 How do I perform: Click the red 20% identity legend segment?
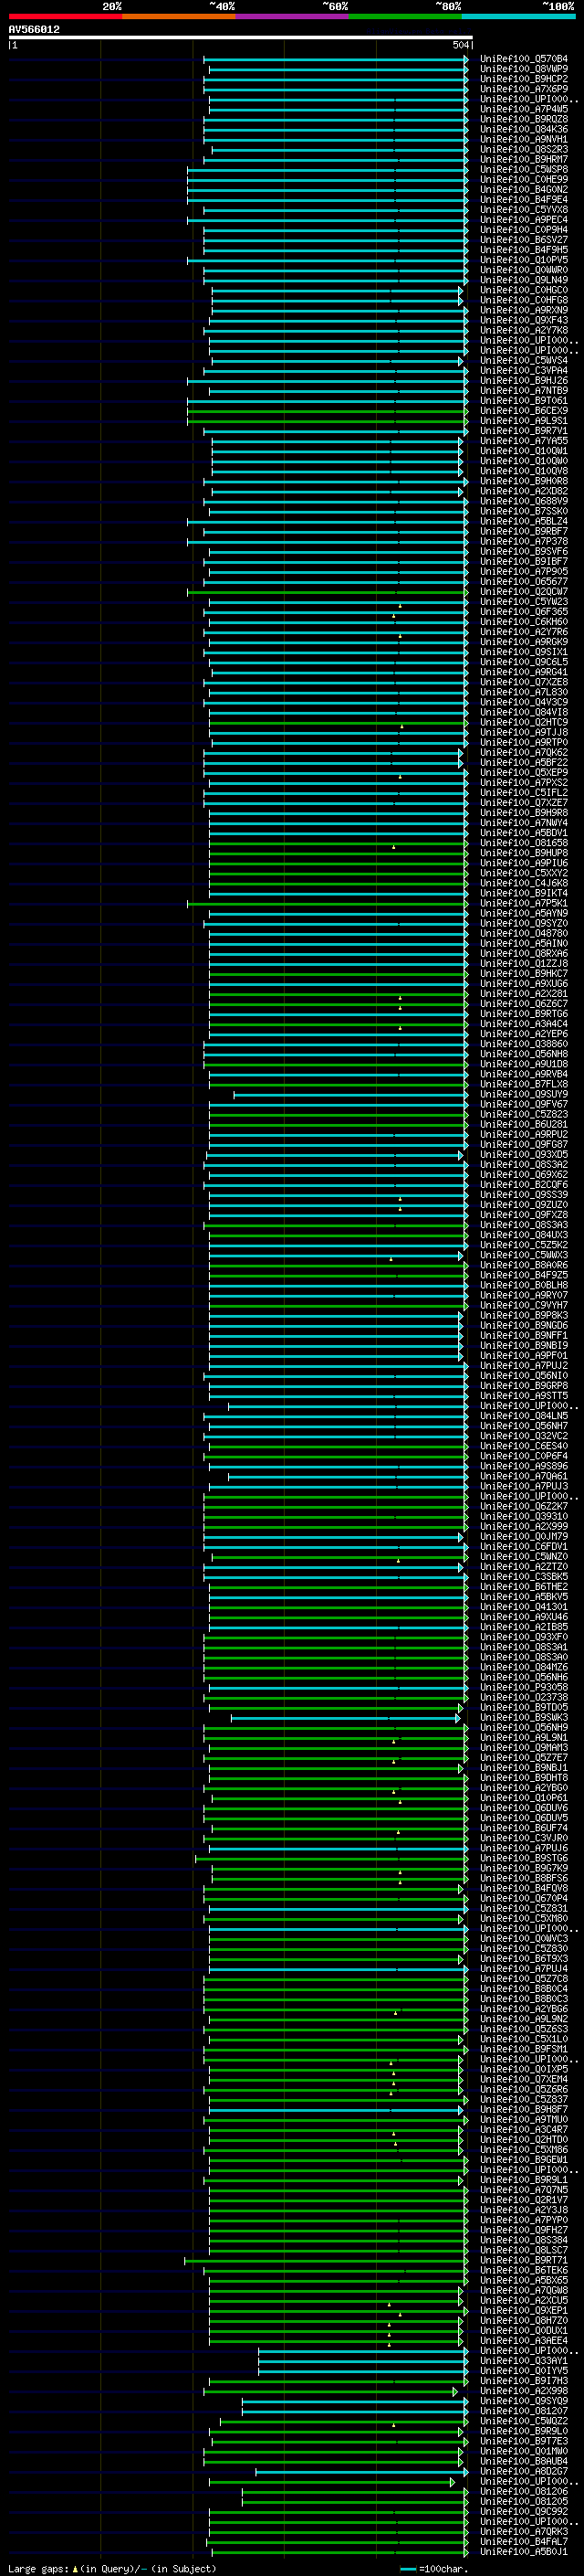[x=65, y=16]
